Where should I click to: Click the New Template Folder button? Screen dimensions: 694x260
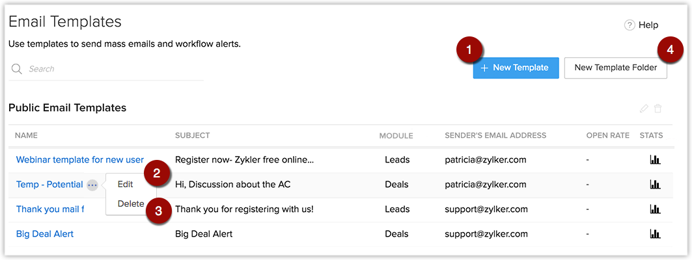(x=615, y=68)
